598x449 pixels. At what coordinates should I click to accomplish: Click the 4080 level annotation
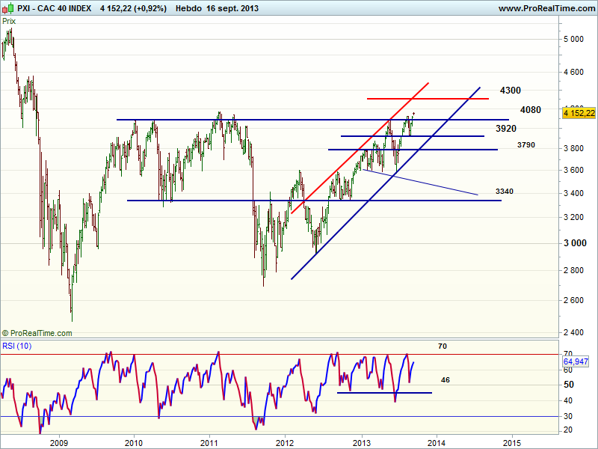point(530,110)
